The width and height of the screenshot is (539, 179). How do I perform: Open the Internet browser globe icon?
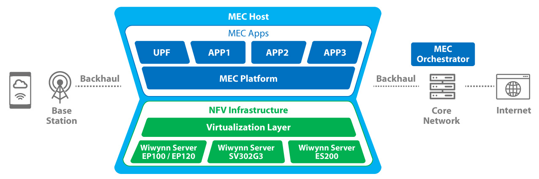tap(513, 88)
